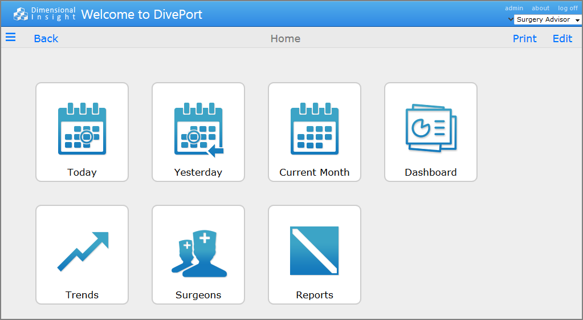
Task: Click the chevron left of Surgery Advisor
Action: point(510,20)
